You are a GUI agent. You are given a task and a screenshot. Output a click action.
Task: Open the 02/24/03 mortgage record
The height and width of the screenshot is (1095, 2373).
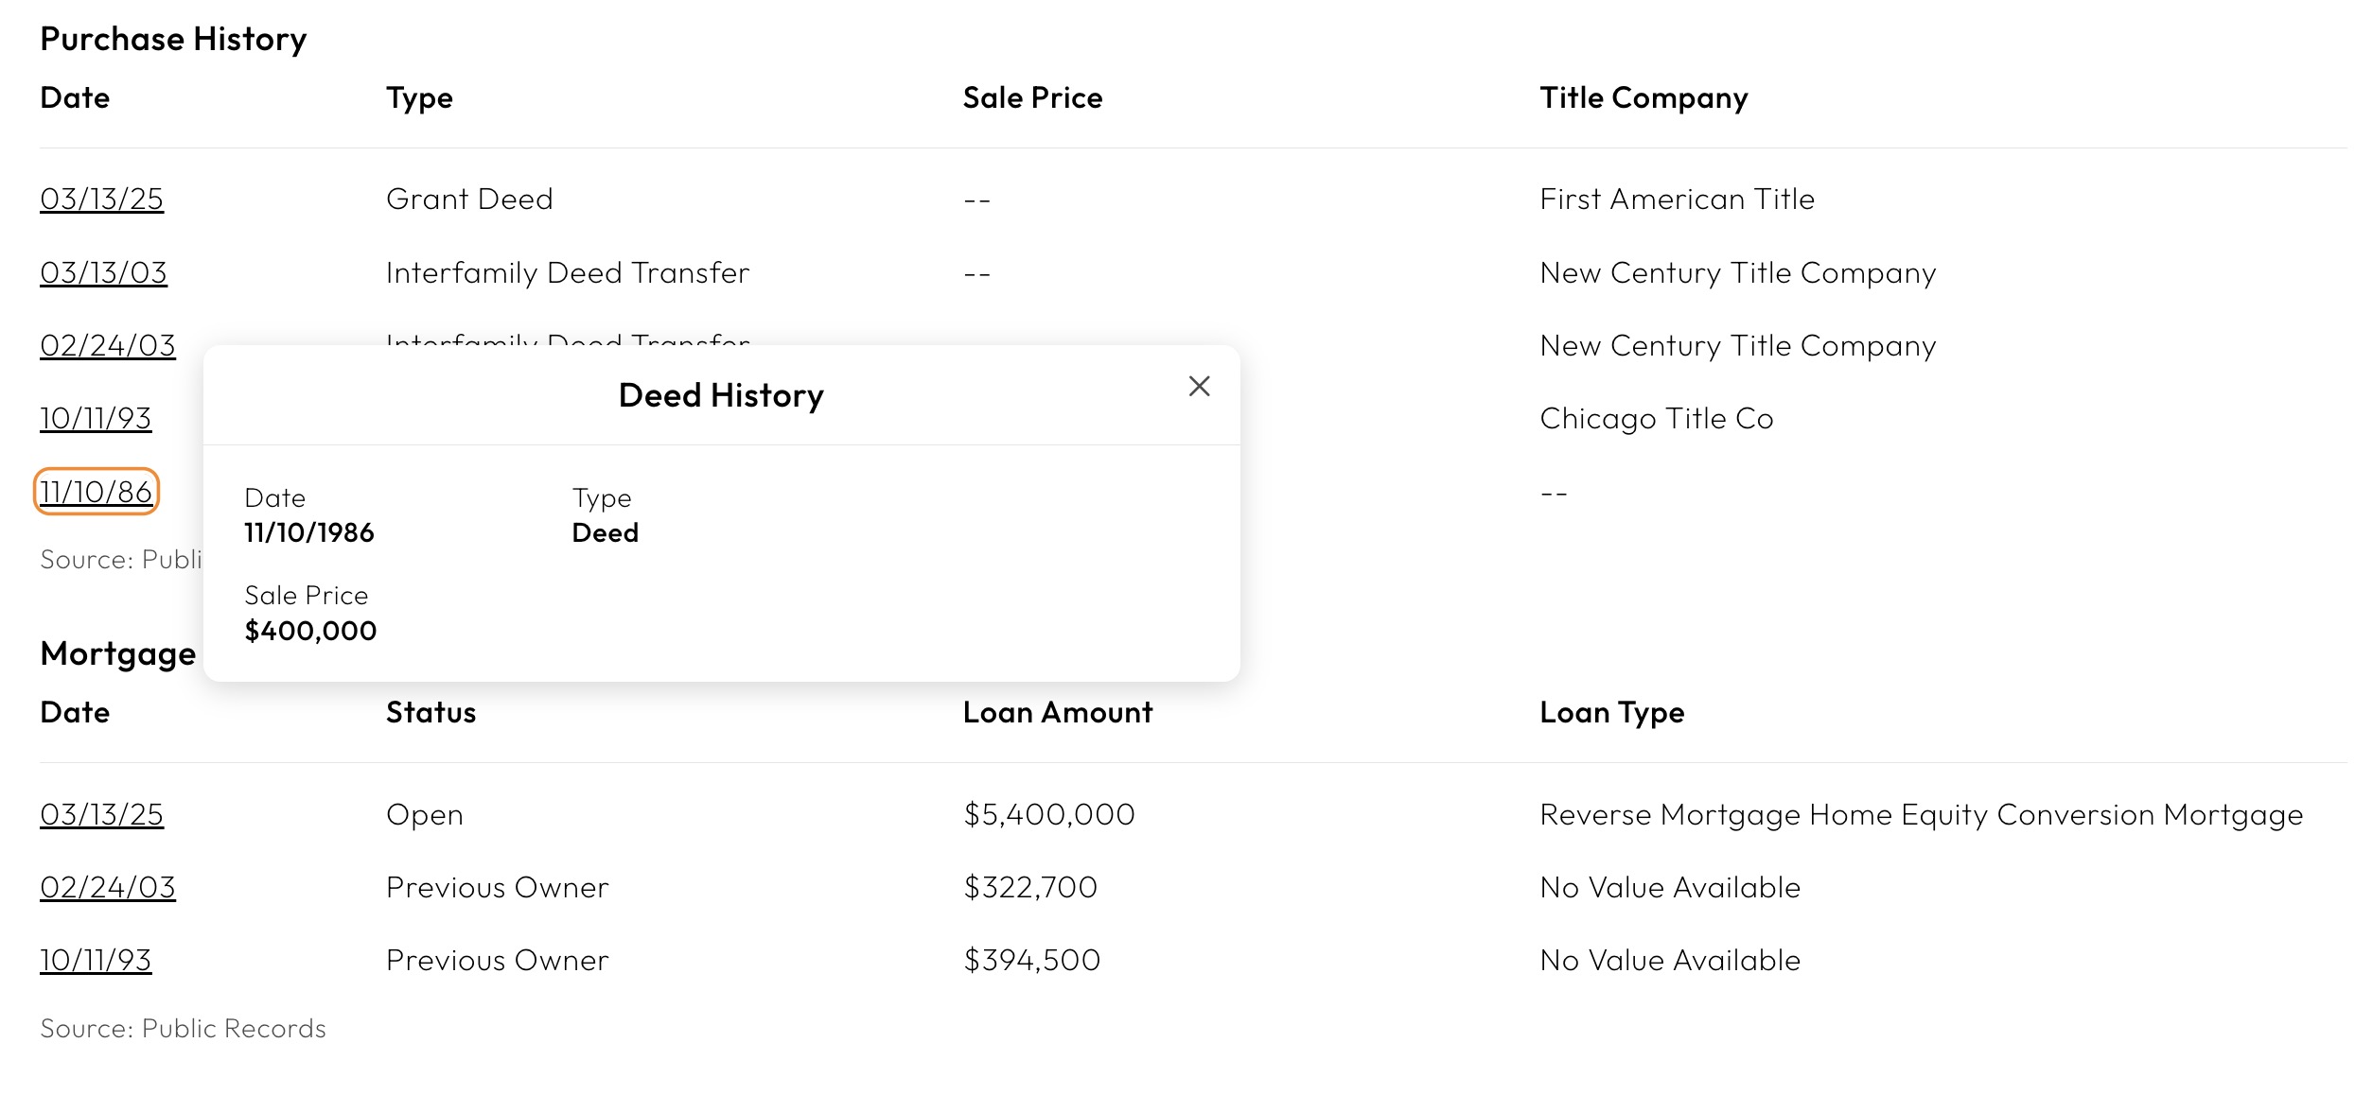click(107, 887)
